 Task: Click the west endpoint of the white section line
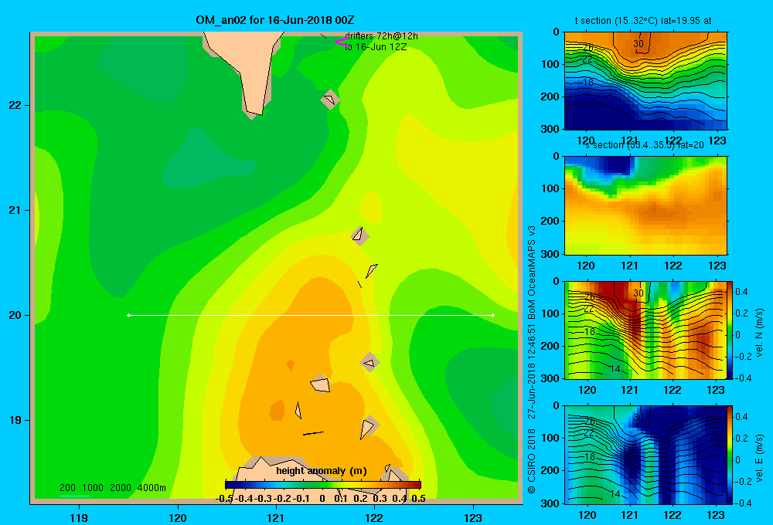coord(128,315)
